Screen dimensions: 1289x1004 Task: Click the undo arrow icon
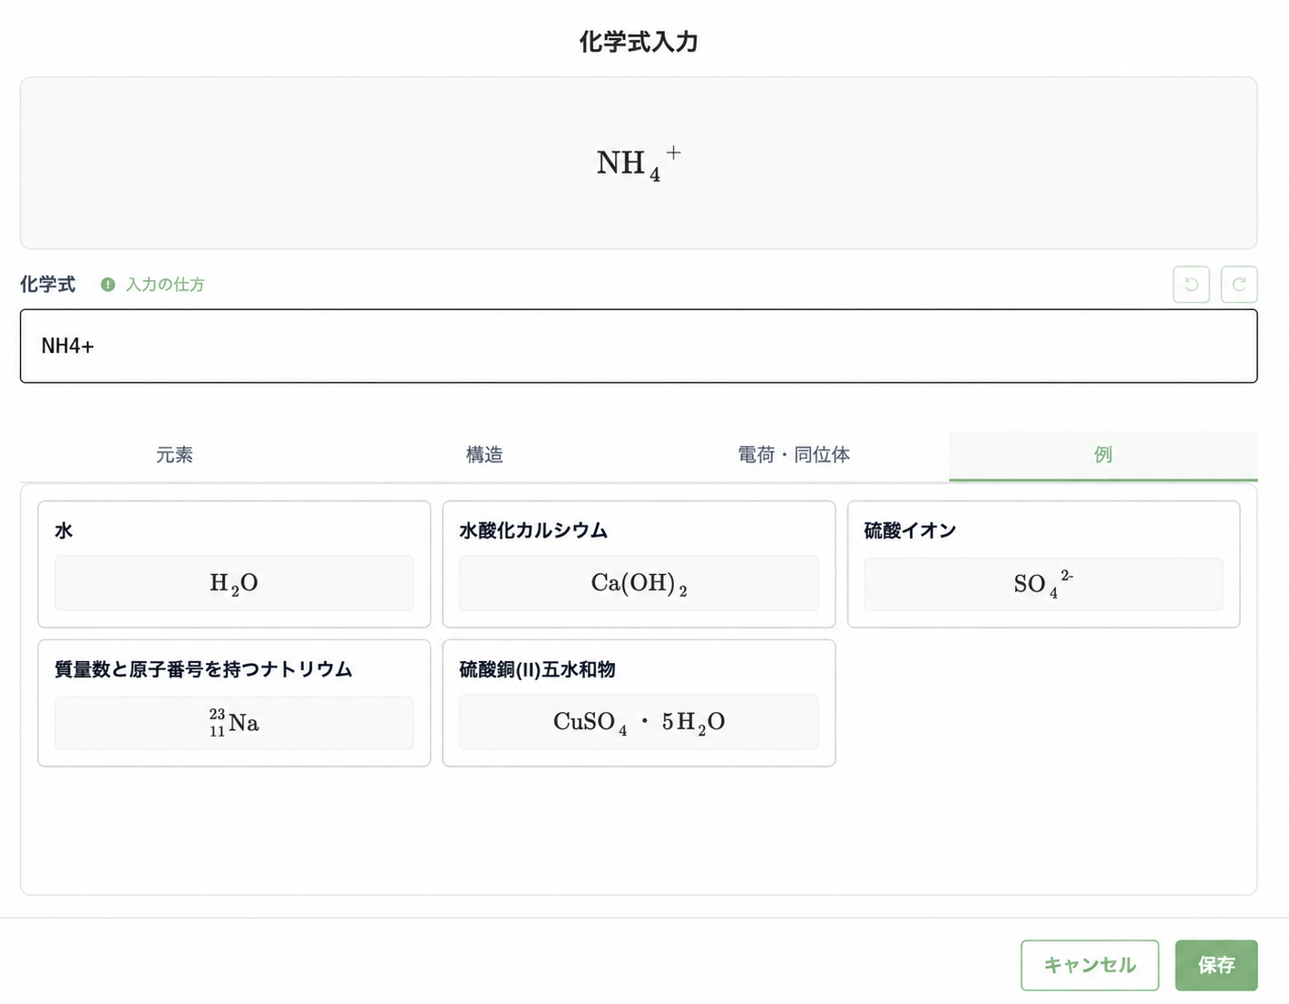(x=1191, y=285)
